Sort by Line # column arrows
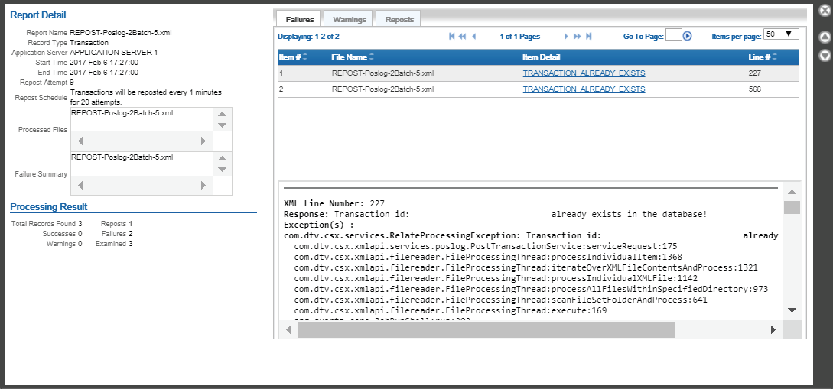This screenshot has width=833, height=389. (x=775, y=57)
